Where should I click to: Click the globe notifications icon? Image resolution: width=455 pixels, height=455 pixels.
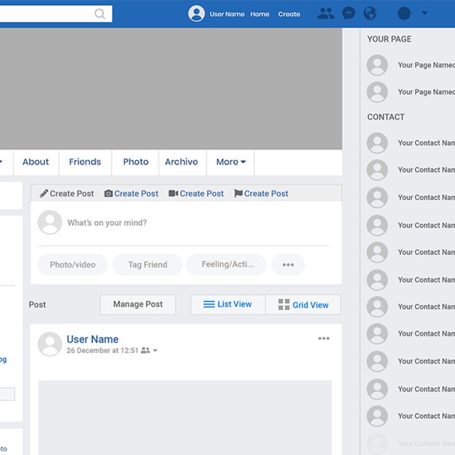(370, 14)
